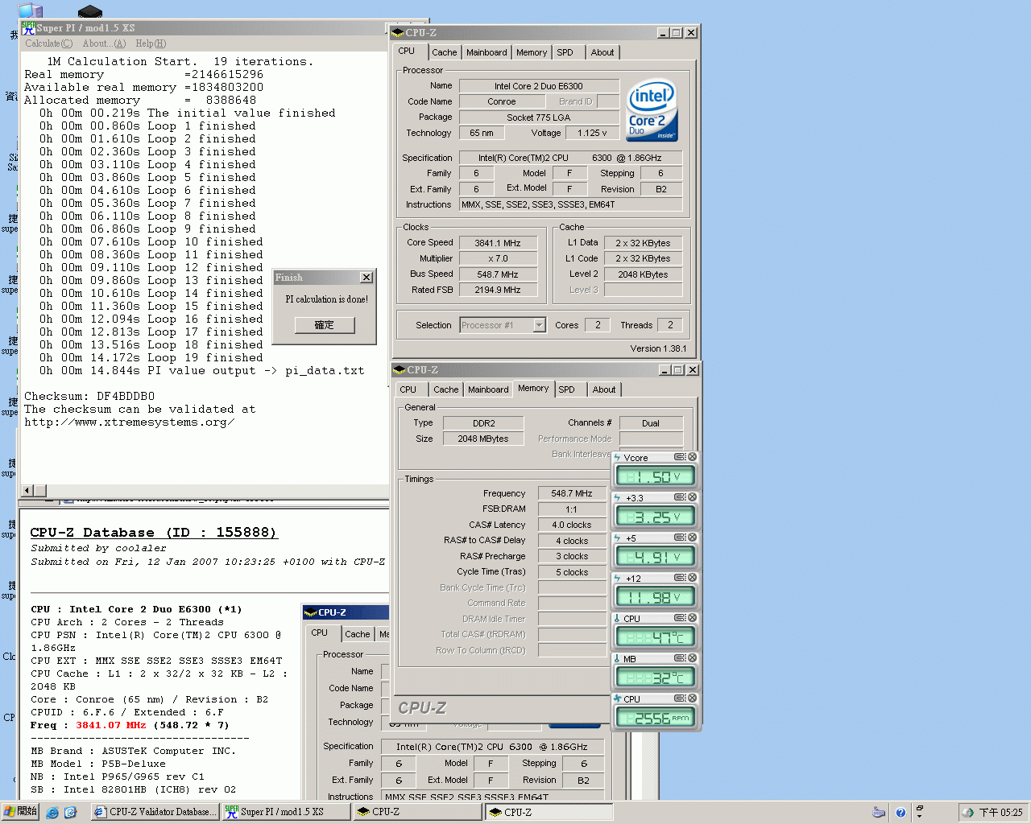The image size is (1031, 824).
Task: Click the Checksum: DF4BDDB0 line
Action: pyautogui.click(x=89, y=396)
